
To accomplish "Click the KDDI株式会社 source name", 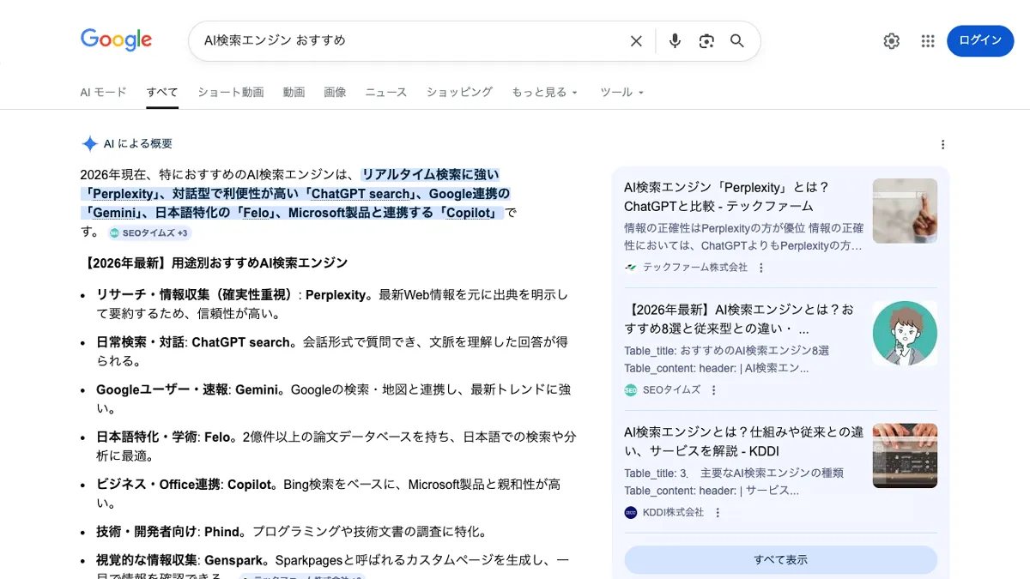I will point(673,513).
